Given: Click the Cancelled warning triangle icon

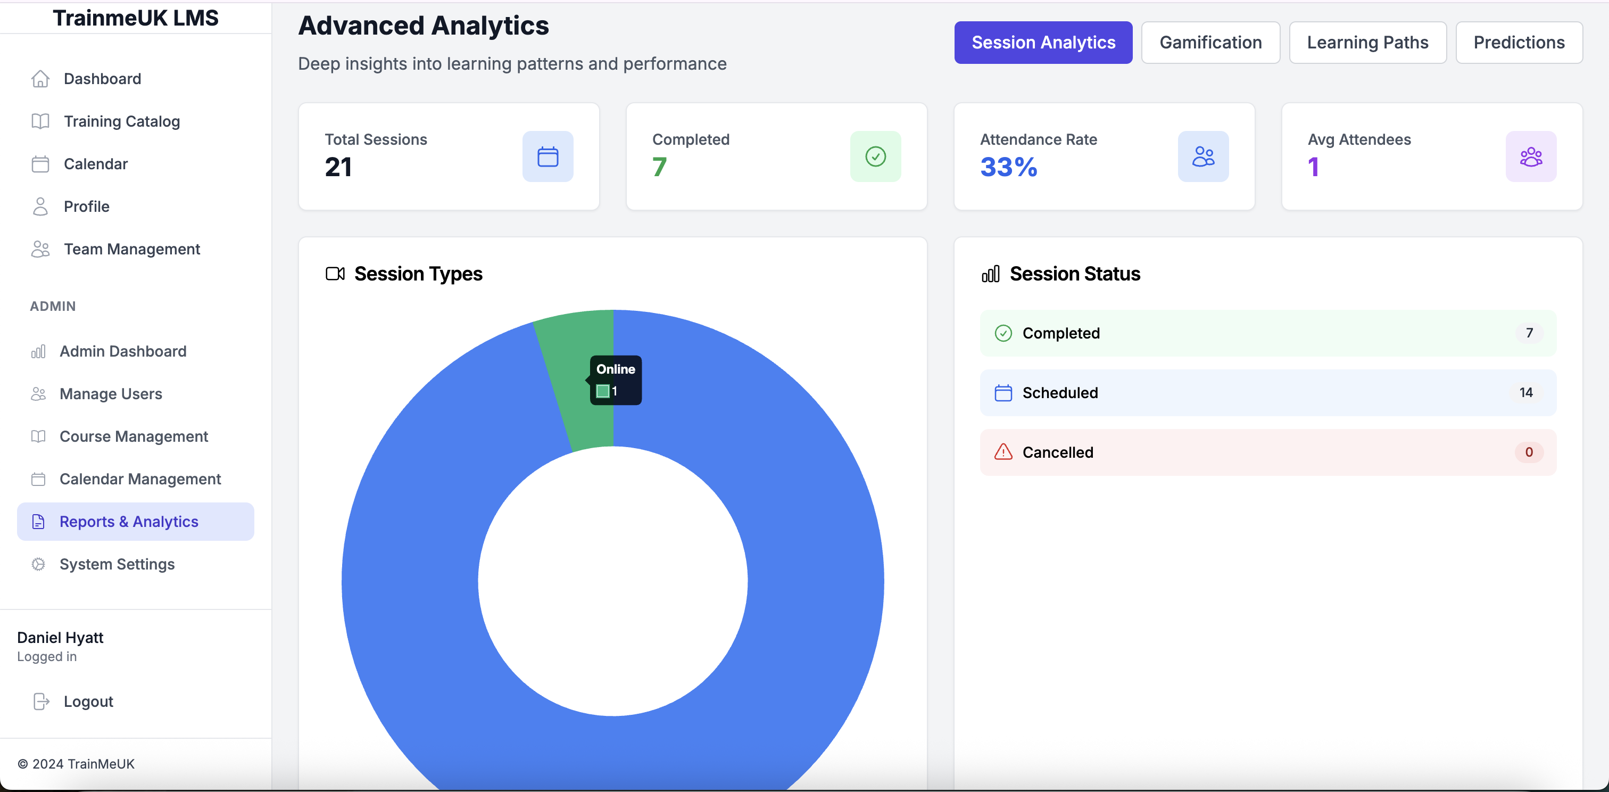Looking at the screenshot, I should tap(1003, 451).
